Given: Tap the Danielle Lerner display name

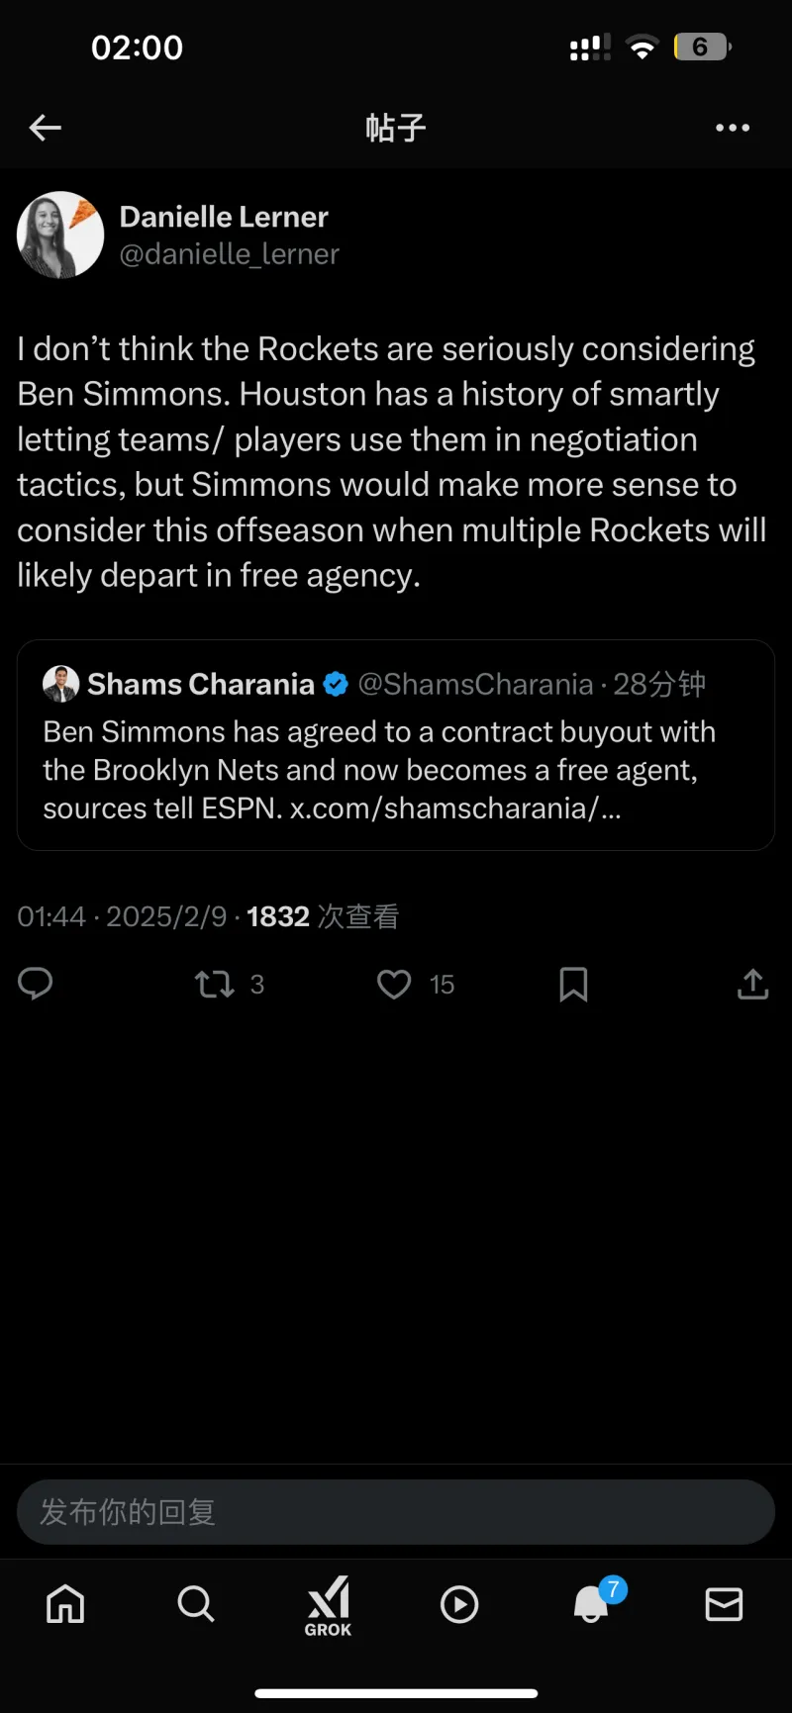Looking at the screenshot, I should click(224, 217).
